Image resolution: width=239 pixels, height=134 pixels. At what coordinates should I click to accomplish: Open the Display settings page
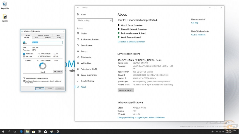tap(83, 33)
